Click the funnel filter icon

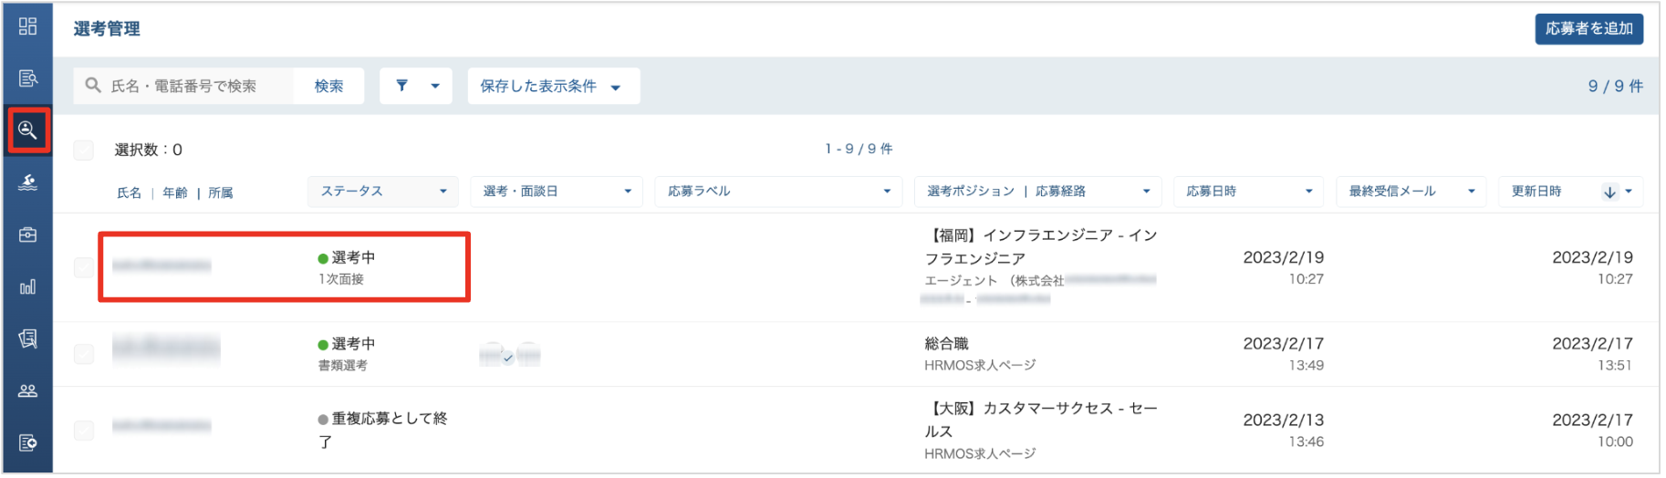tap(402, 86)
